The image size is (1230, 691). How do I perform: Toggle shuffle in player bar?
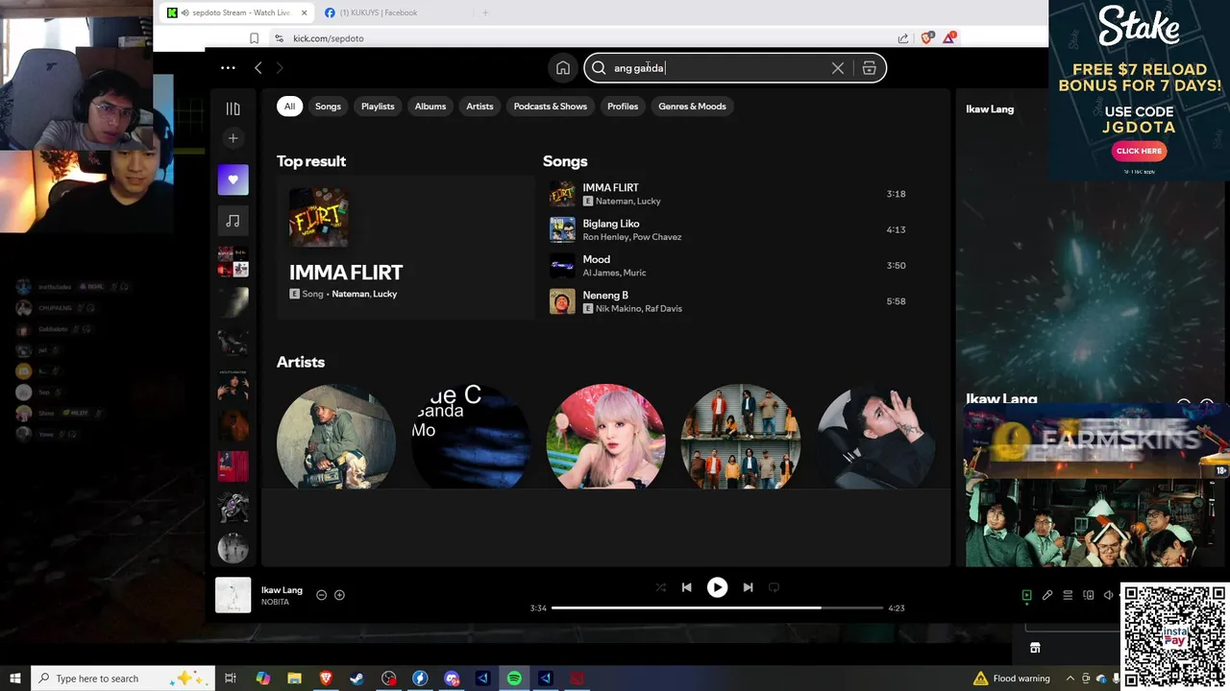tap(660, 587)
